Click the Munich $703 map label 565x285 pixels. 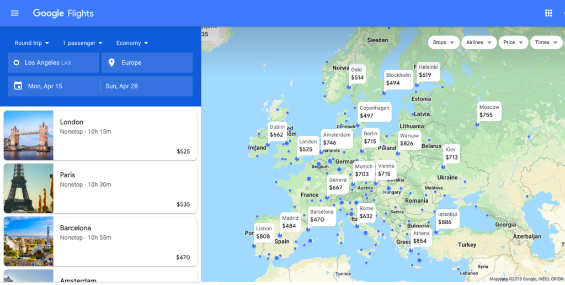pos(363,171)
